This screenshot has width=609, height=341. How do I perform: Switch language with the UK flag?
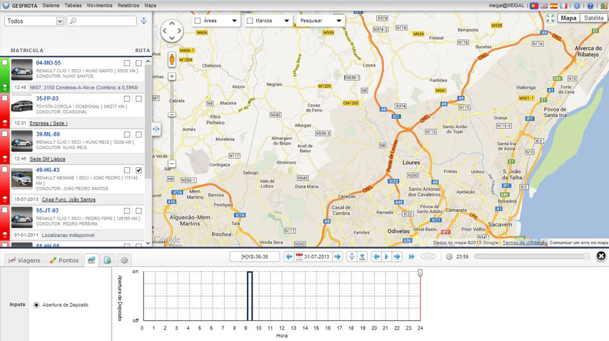click(x=544, y=6)
